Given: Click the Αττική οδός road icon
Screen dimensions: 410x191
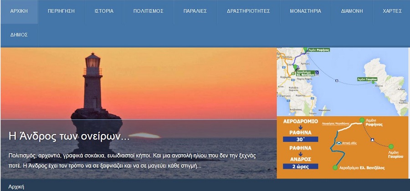Looking at the screenshot, I should (x=338, y=143).
